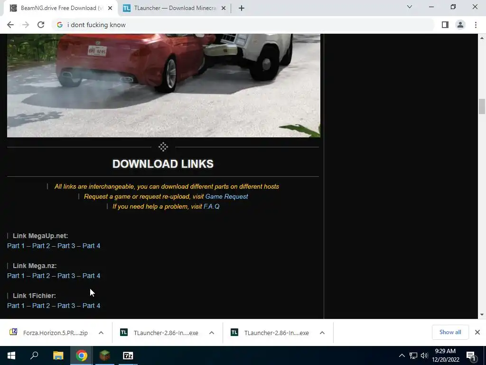
Task: Expand options for second TLauncher exe download
Action: [322, 333]
